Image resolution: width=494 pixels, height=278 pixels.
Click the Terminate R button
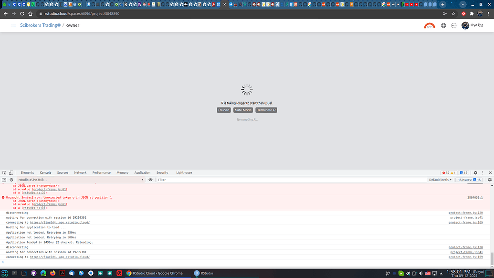266,110
